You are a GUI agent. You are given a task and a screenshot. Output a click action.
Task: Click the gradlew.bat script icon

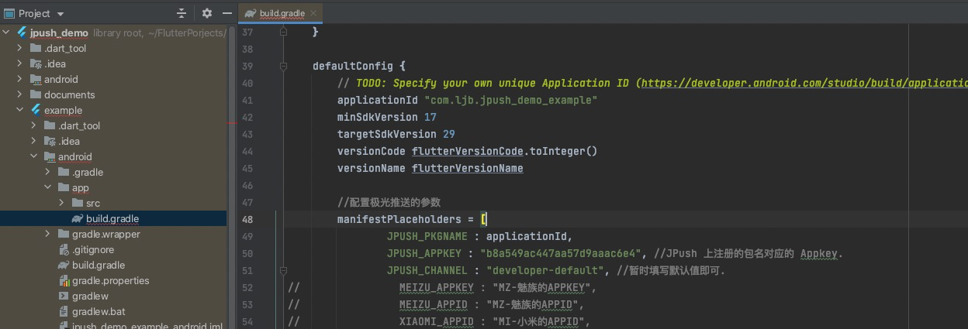pyautogui.click(x=64, y=311)
